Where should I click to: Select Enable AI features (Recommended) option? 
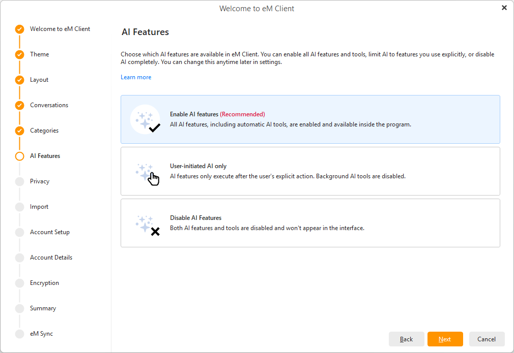[x=310, y=119]
